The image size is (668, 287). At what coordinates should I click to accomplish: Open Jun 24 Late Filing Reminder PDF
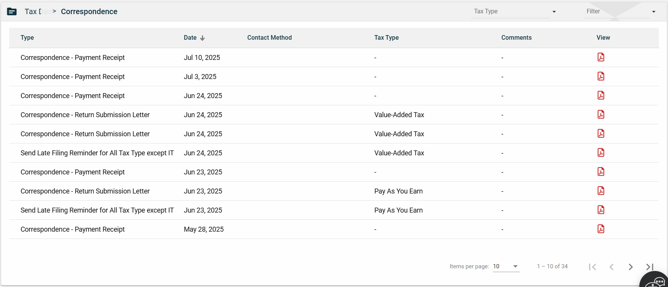pos(601,153)
